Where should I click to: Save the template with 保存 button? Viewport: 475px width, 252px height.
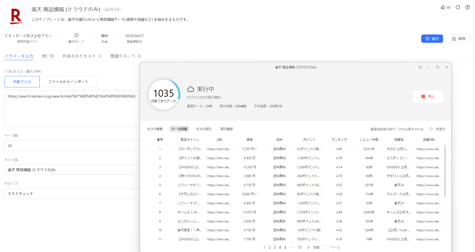pos(458,39)
